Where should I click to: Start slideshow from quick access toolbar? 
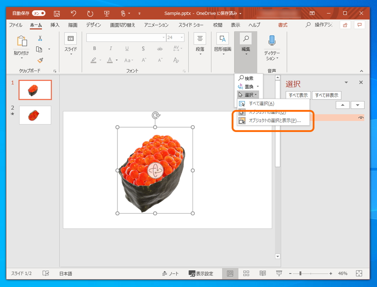(107, 14)
